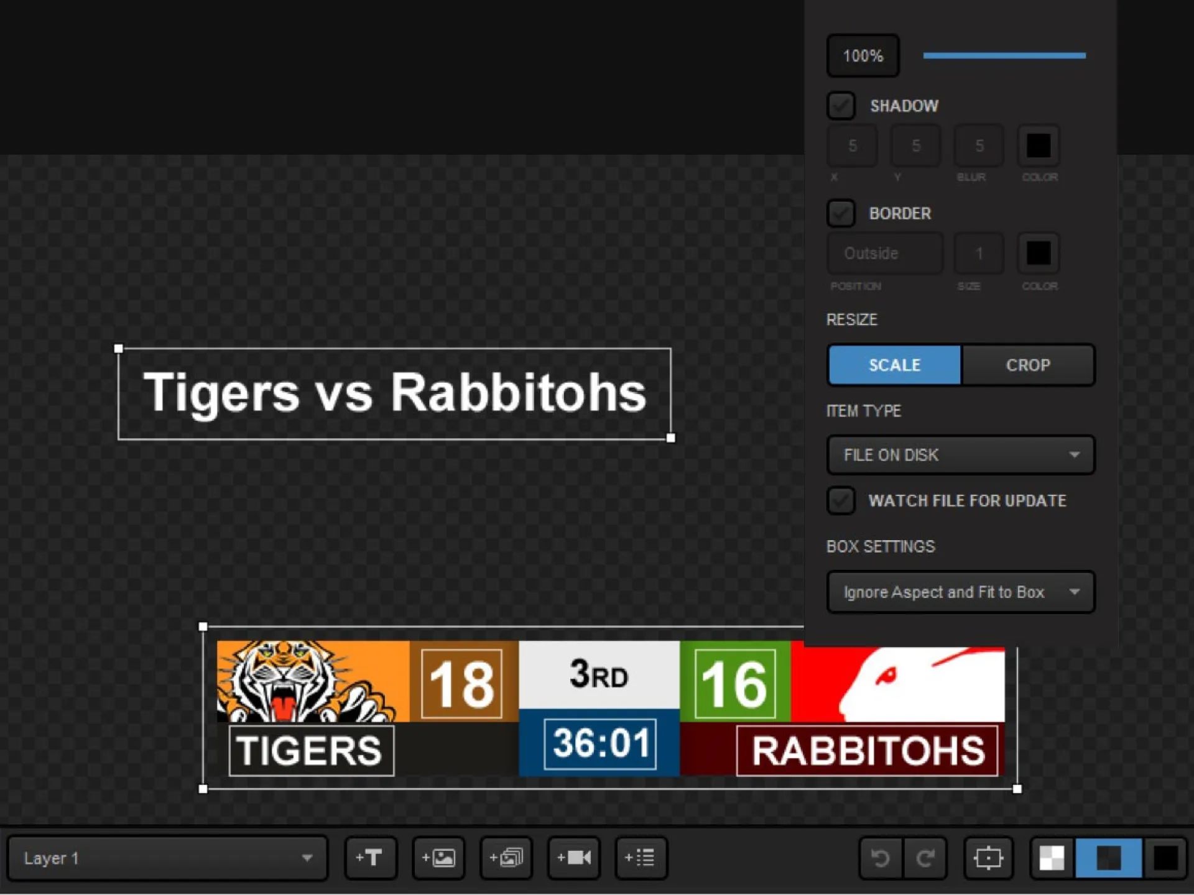Open the Ignore Aspect and Fit to Box dropdown
The height and width of the screenshot is (895, 1194).
tap(961, 592)
